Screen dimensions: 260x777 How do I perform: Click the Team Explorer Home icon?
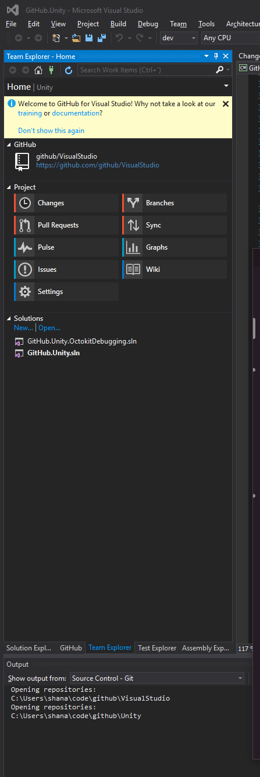pos(38,70)
